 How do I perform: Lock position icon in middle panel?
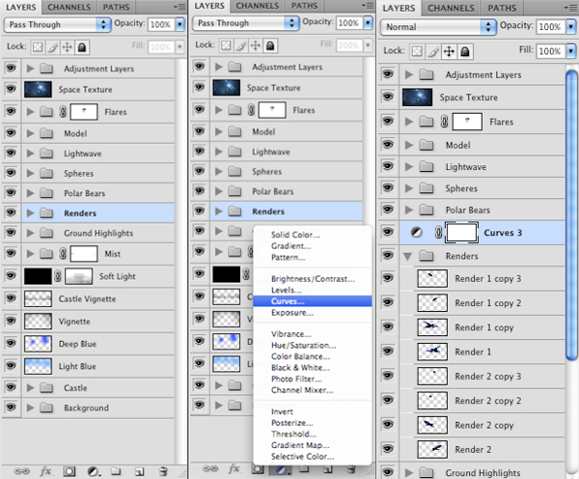[x=255, y=45]
